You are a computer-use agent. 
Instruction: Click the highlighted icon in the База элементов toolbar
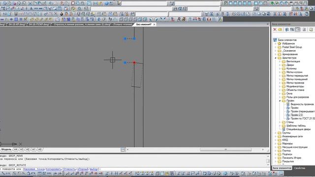pyautogui.click(x=298, y=29)
